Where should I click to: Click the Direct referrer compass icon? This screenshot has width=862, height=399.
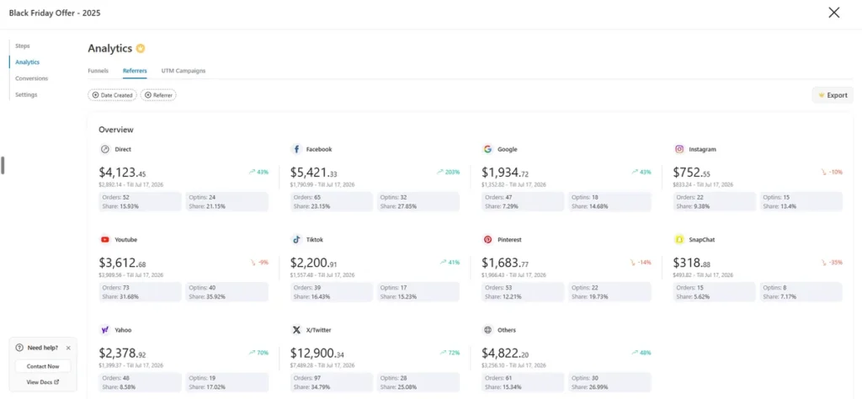pos(105,149)
